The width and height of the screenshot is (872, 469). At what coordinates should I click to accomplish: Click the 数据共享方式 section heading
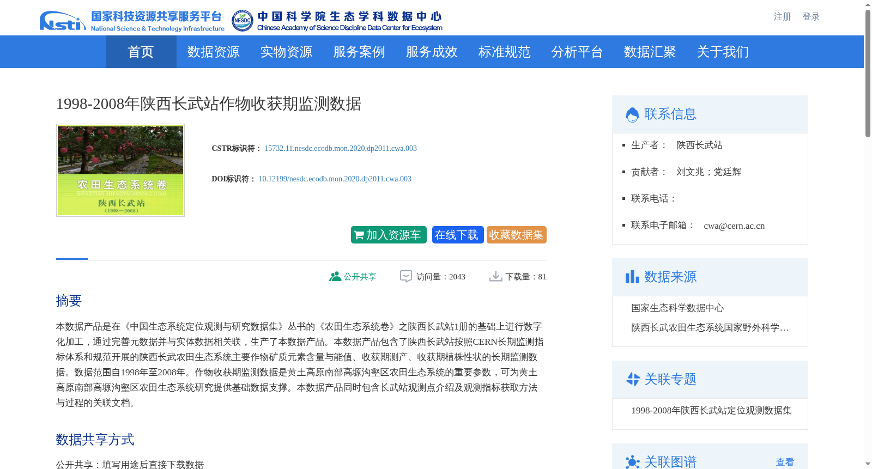coord(95,440)
